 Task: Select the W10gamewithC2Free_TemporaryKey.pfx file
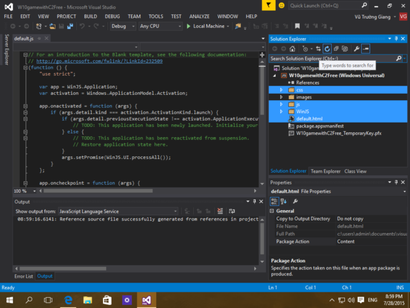click(339, 133)
